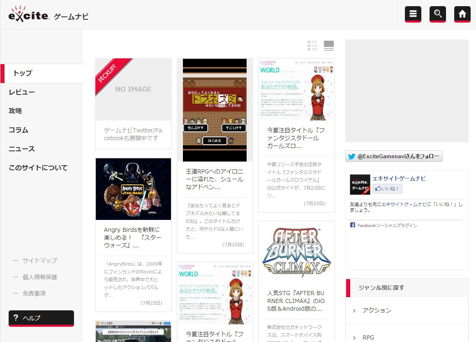476x342 pixels.
Task: Open the pixel RPG game screenshot thumbnail
Action: click(215, 110)
